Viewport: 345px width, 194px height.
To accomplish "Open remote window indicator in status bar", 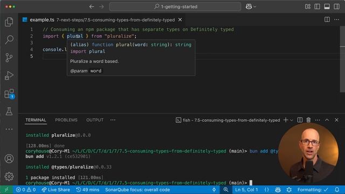I will pos(6,190).
